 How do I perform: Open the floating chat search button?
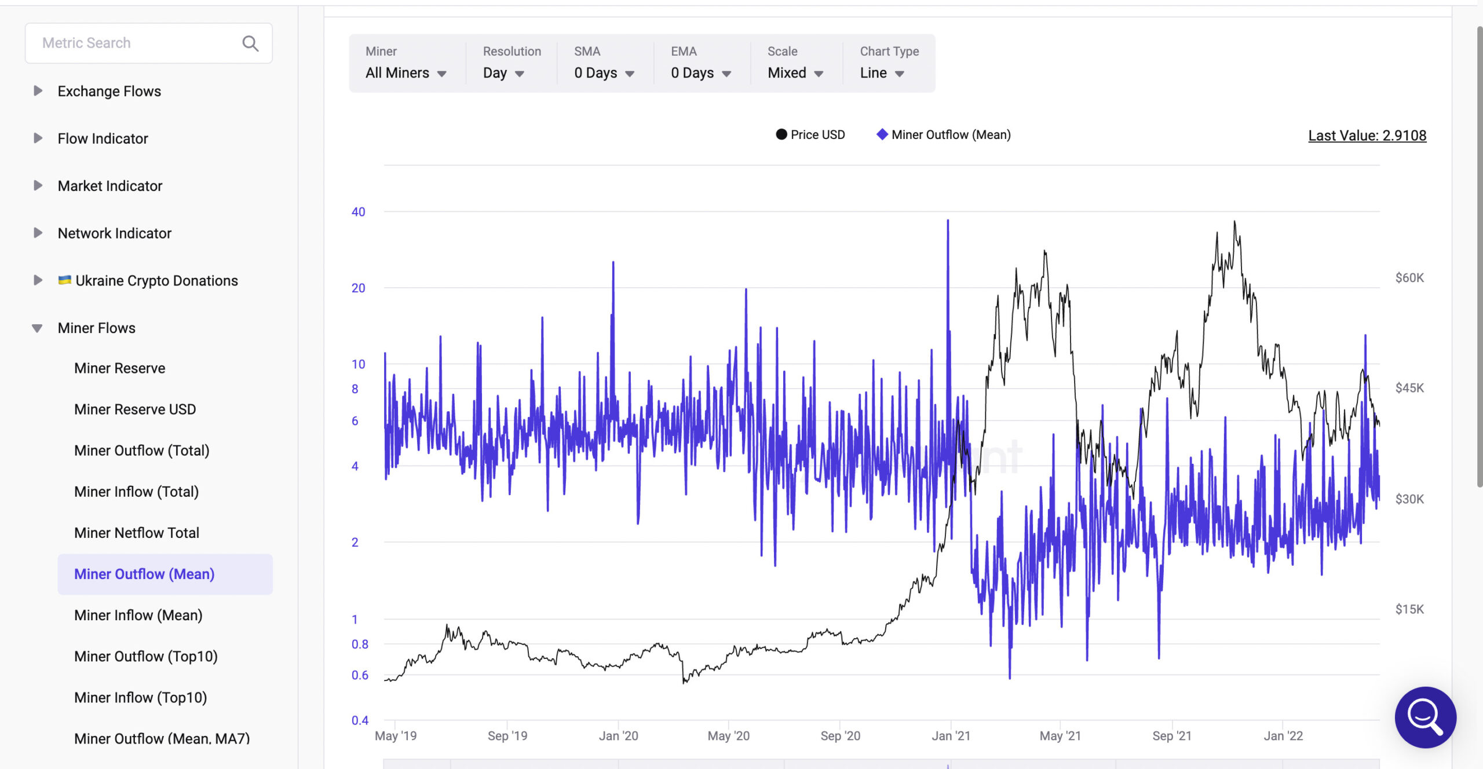[1425, 717]
